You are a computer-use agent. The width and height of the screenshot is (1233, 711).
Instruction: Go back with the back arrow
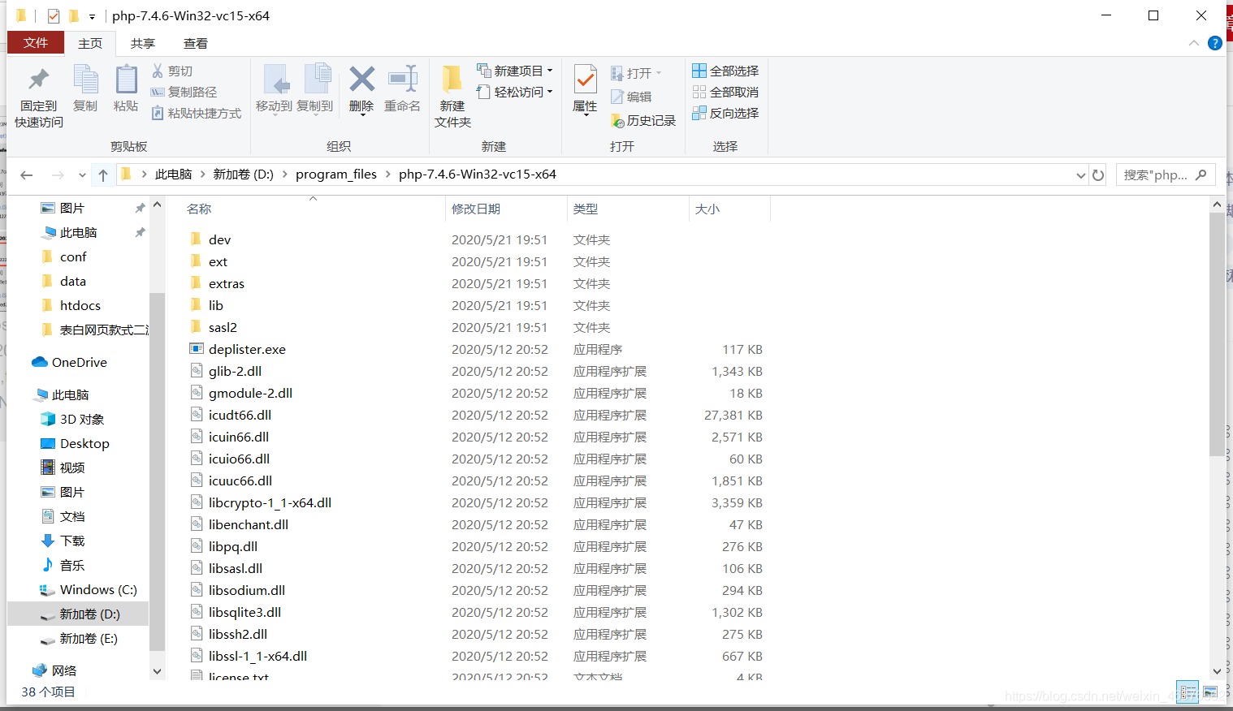click(27, 175)
